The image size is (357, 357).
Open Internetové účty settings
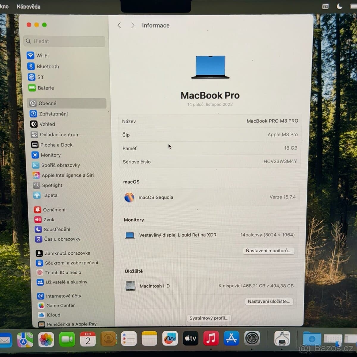coord(59,296)
